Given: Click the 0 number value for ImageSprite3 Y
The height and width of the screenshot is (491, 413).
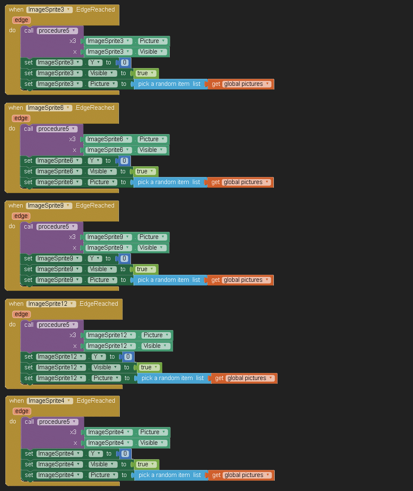Looking at the screenshot, I should pyautogui.click(x=124, y=63).
